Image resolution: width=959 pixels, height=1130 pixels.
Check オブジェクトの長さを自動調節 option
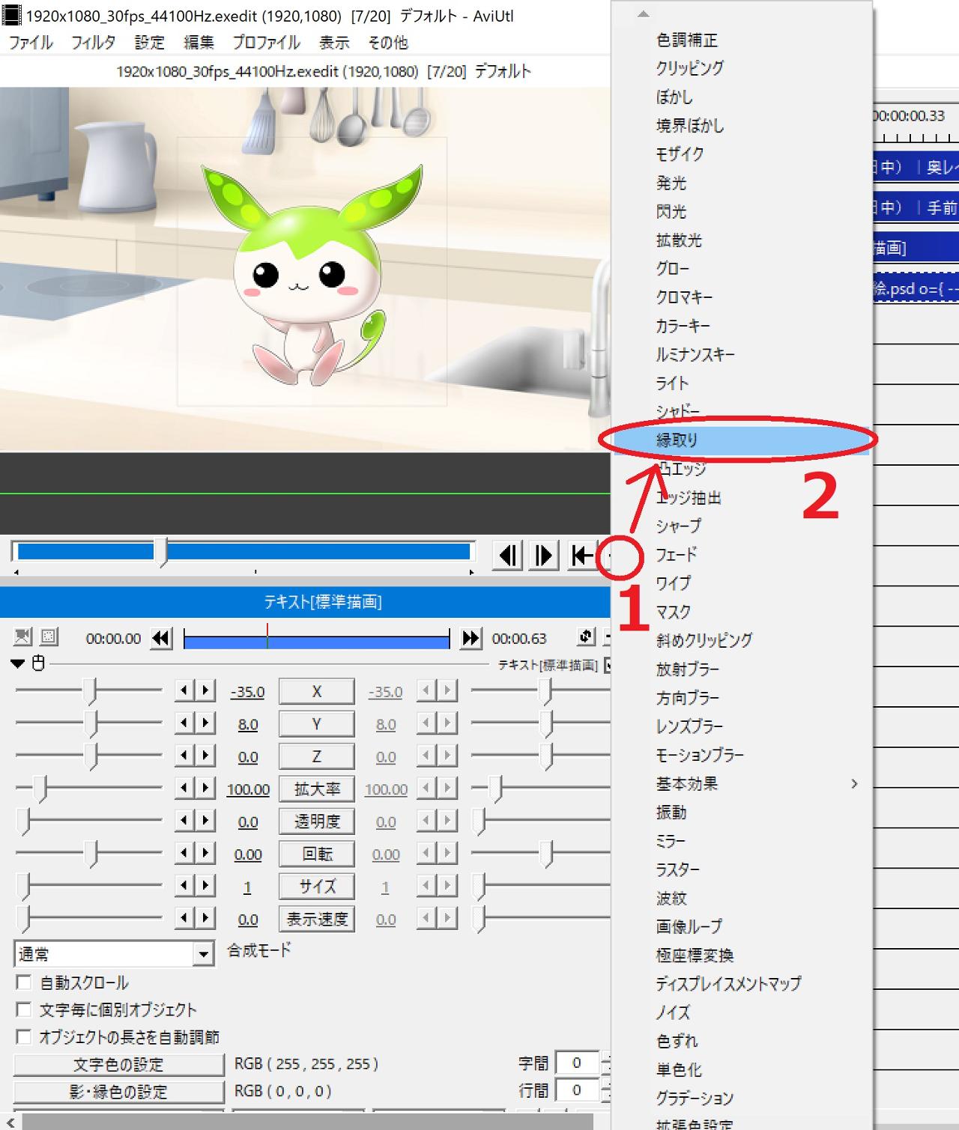[x=24, y=1037]
